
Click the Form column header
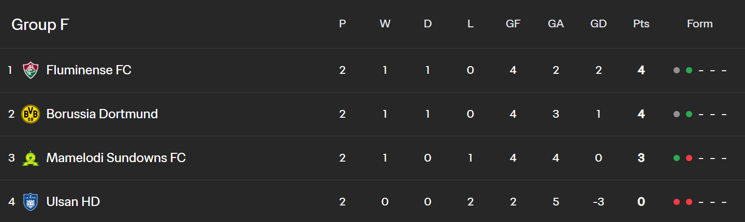tap(700, 24)
